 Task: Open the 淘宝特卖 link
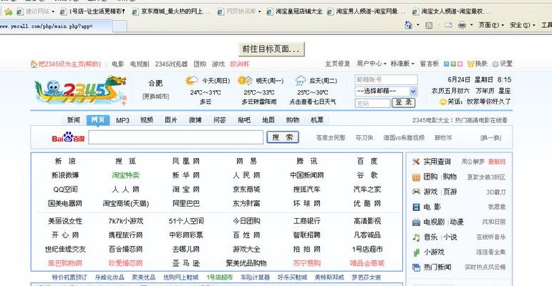pyautogui.click(x=126, y=175)
